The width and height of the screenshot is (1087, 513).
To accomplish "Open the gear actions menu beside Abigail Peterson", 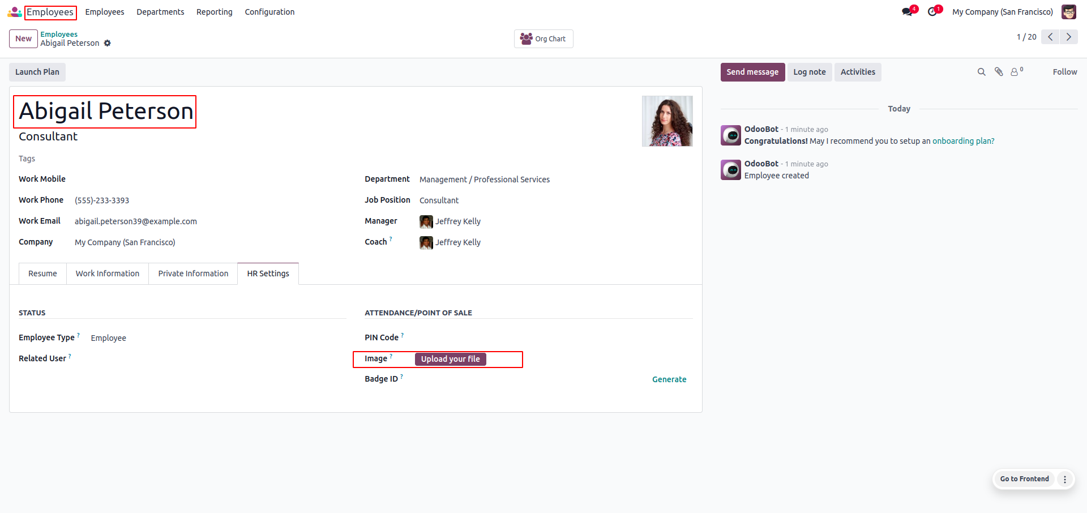I will coord(108,43).
